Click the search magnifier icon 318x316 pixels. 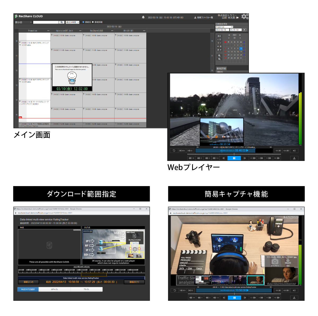[x=61, y=22]
